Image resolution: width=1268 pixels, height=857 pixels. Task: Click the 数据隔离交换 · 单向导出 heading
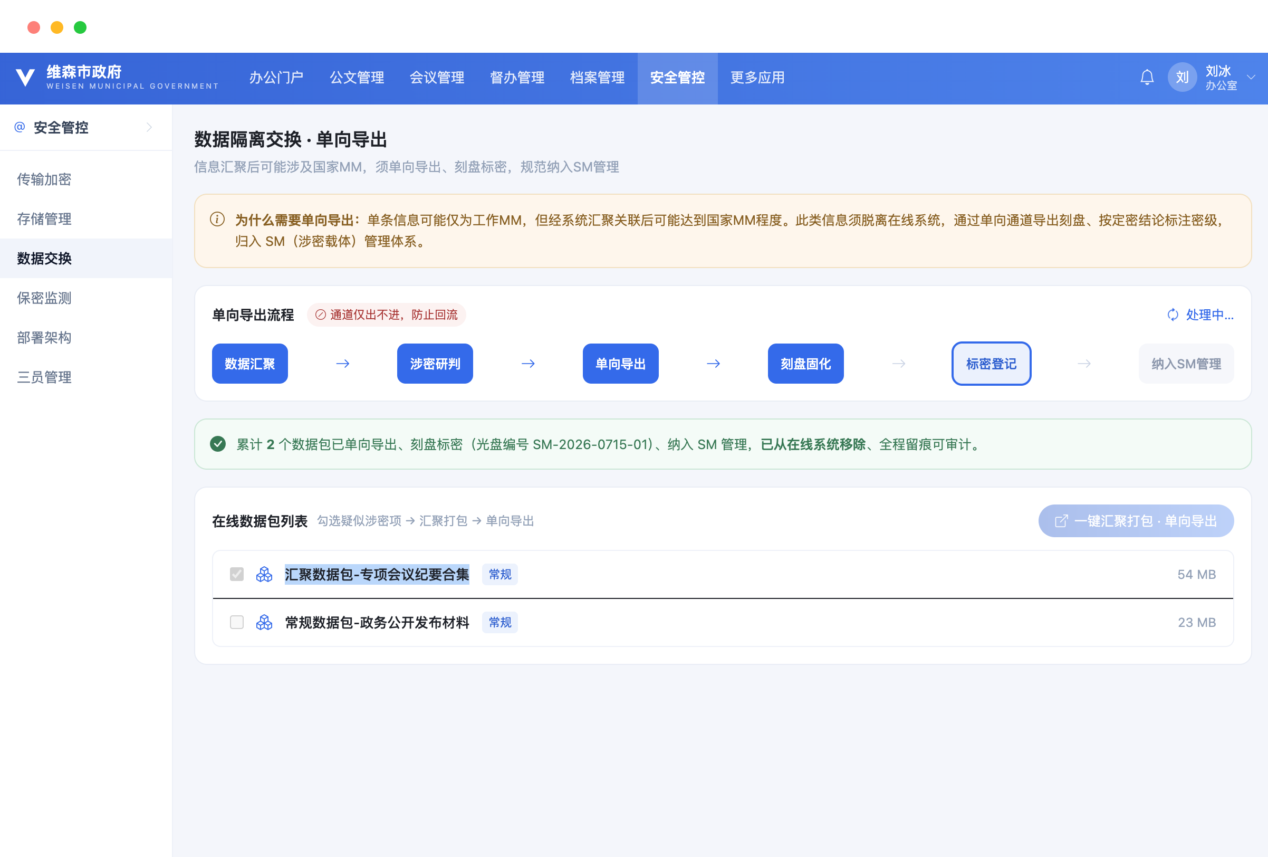[x=290, y=139]
